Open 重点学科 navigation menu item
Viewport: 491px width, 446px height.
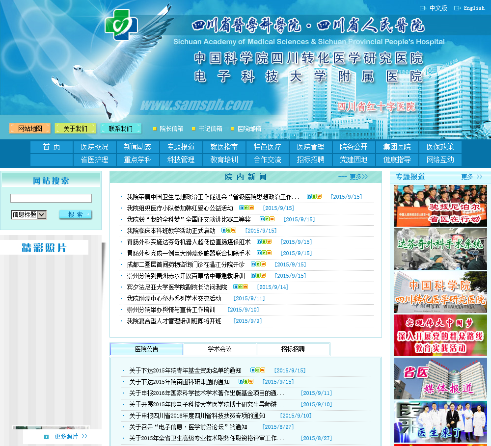pos(137,159)
